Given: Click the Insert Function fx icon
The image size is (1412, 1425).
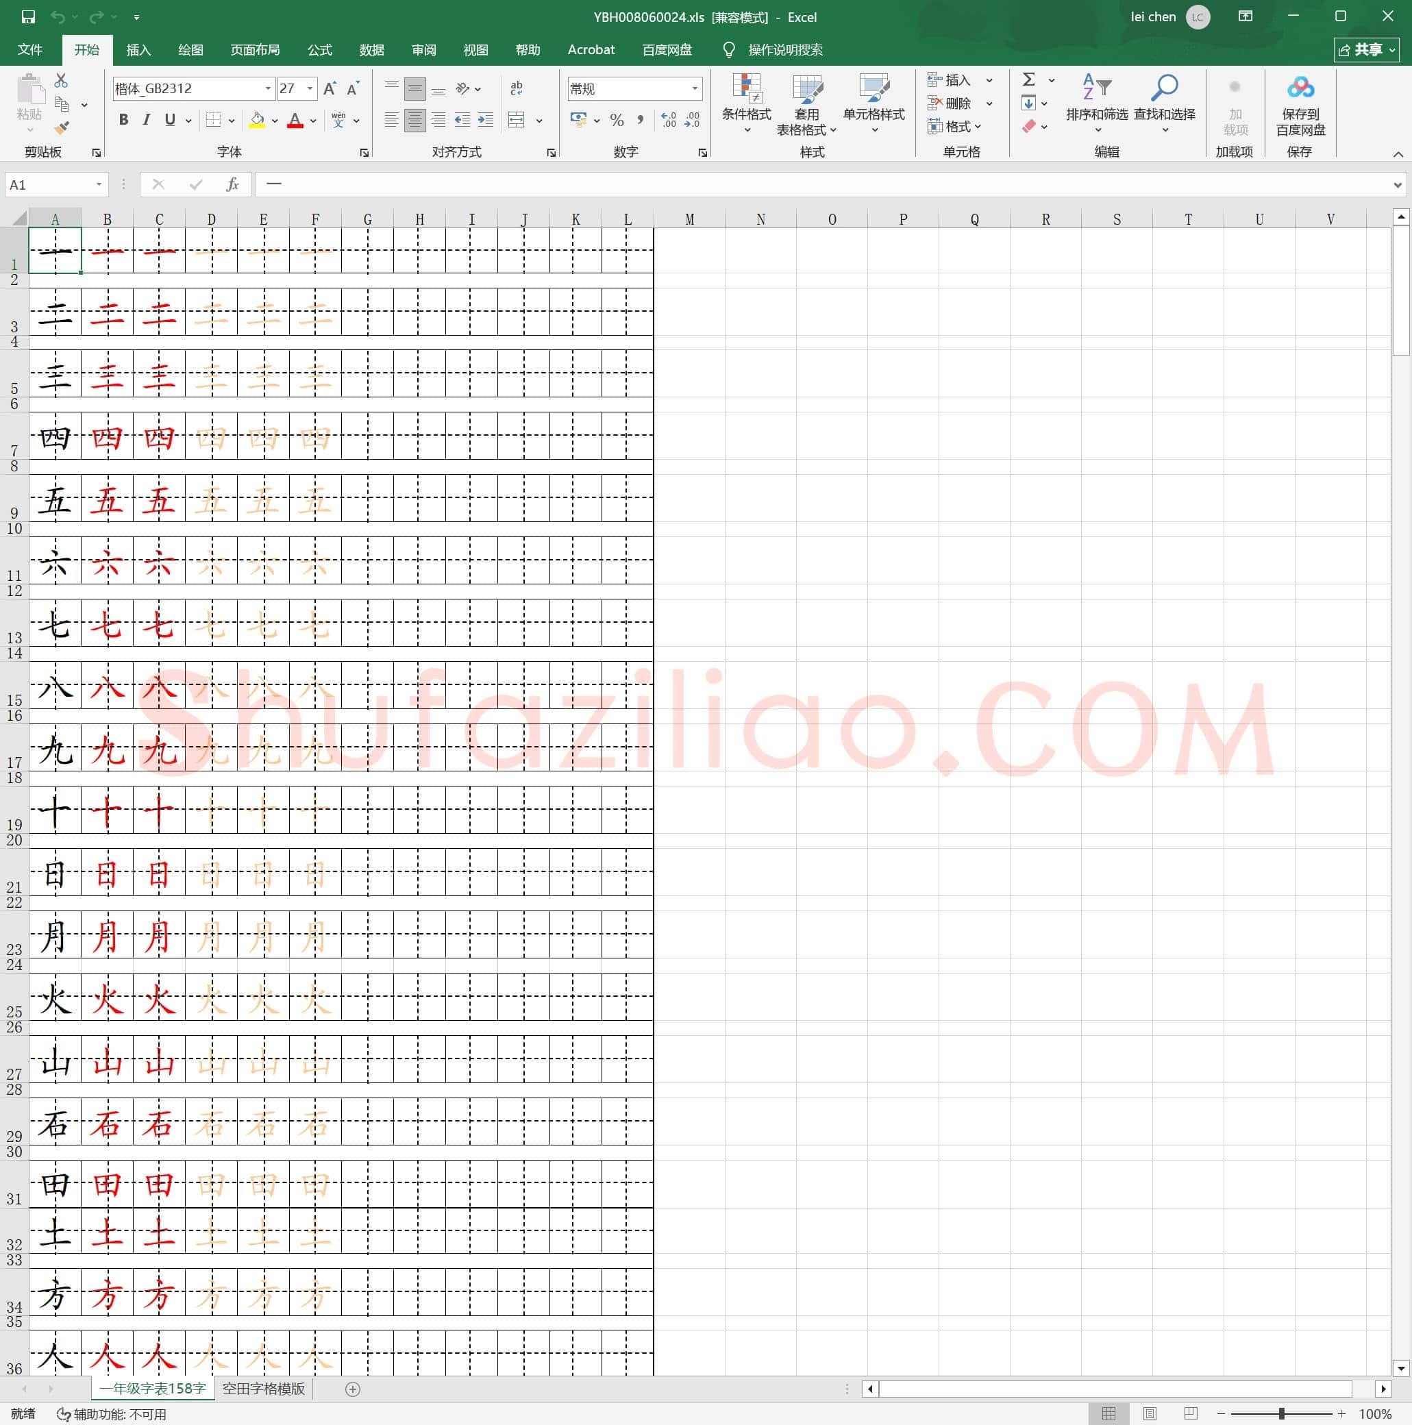Looking at the screenshot, I should click(x=232, y=184).
